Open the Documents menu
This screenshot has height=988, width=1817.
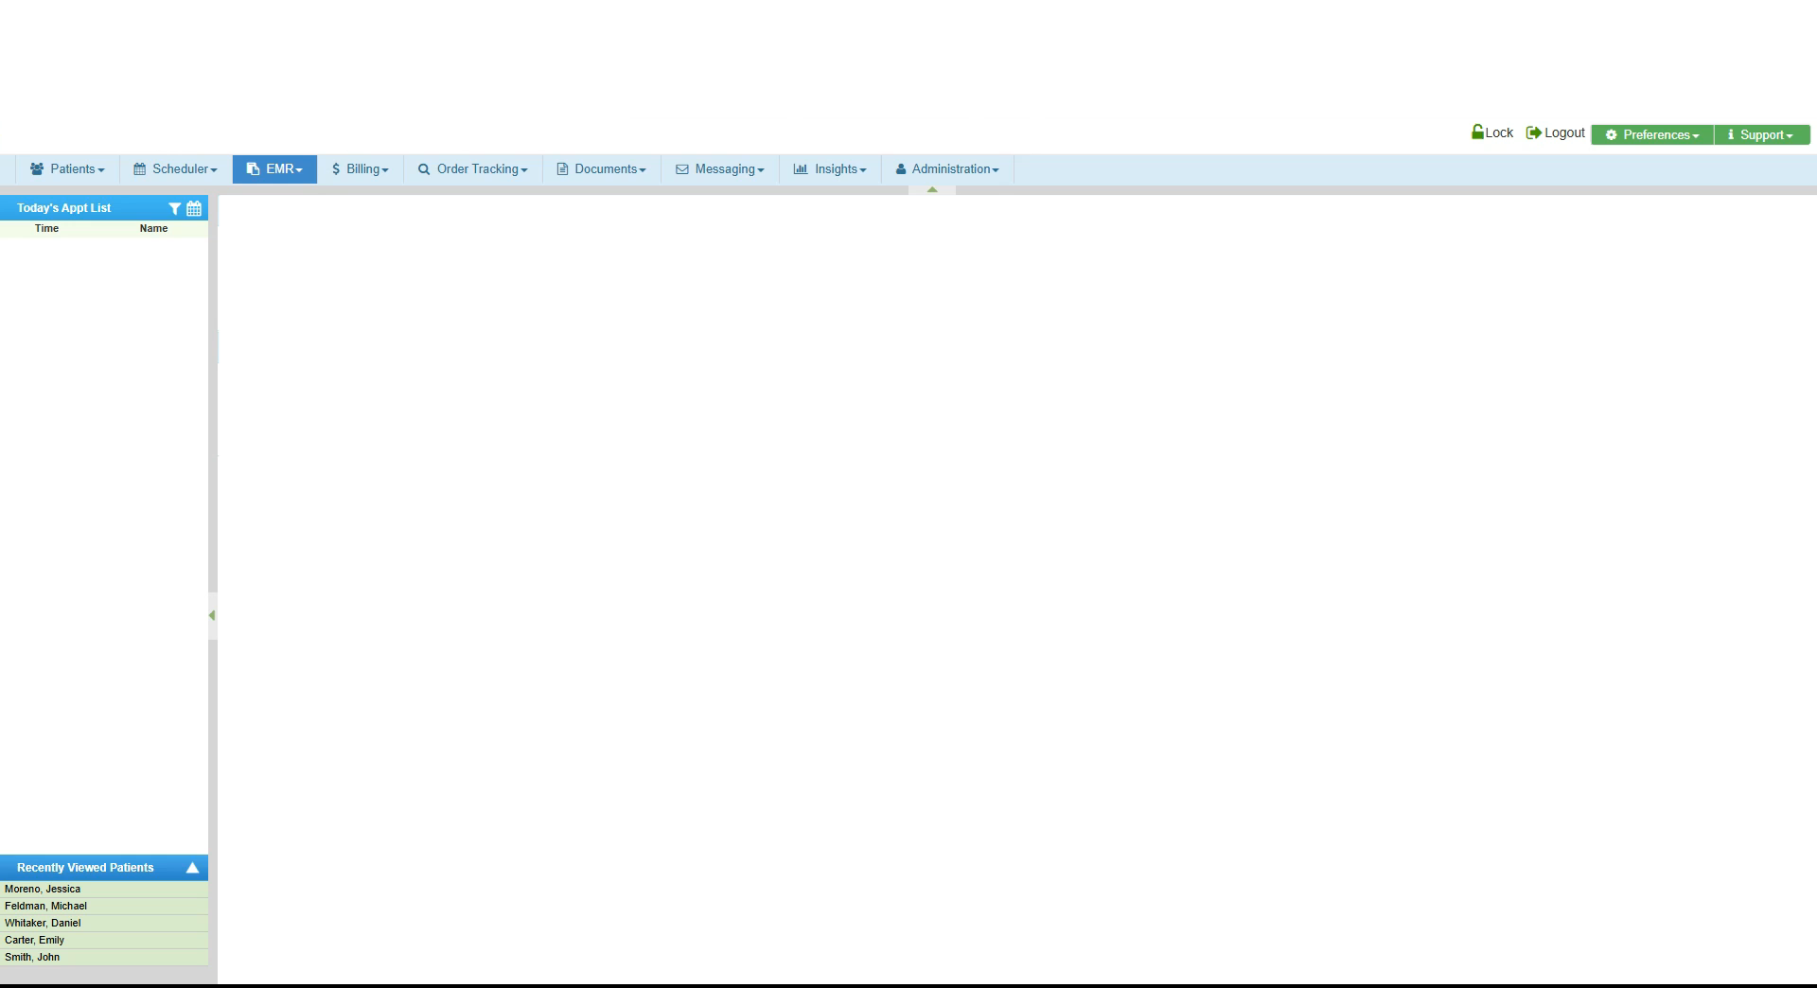(602, 169)
